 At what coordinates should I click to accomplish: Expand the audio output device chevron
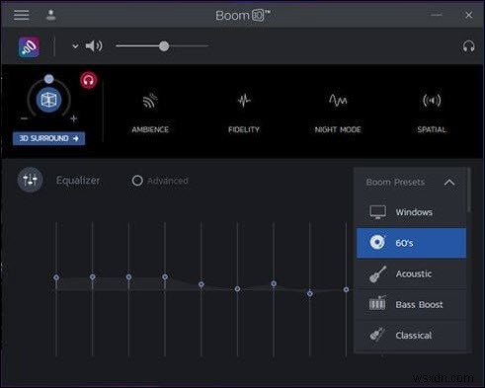[75, 46]
